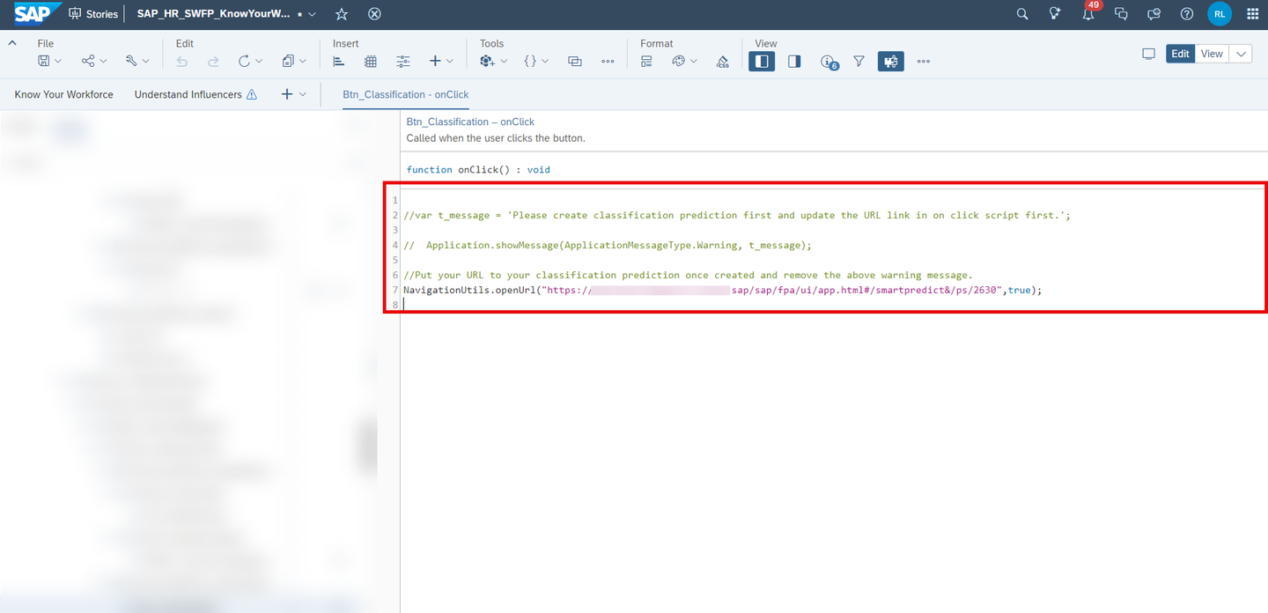
Task: Click the device preview monitor icon
Action: click(x=1148, y=54)
